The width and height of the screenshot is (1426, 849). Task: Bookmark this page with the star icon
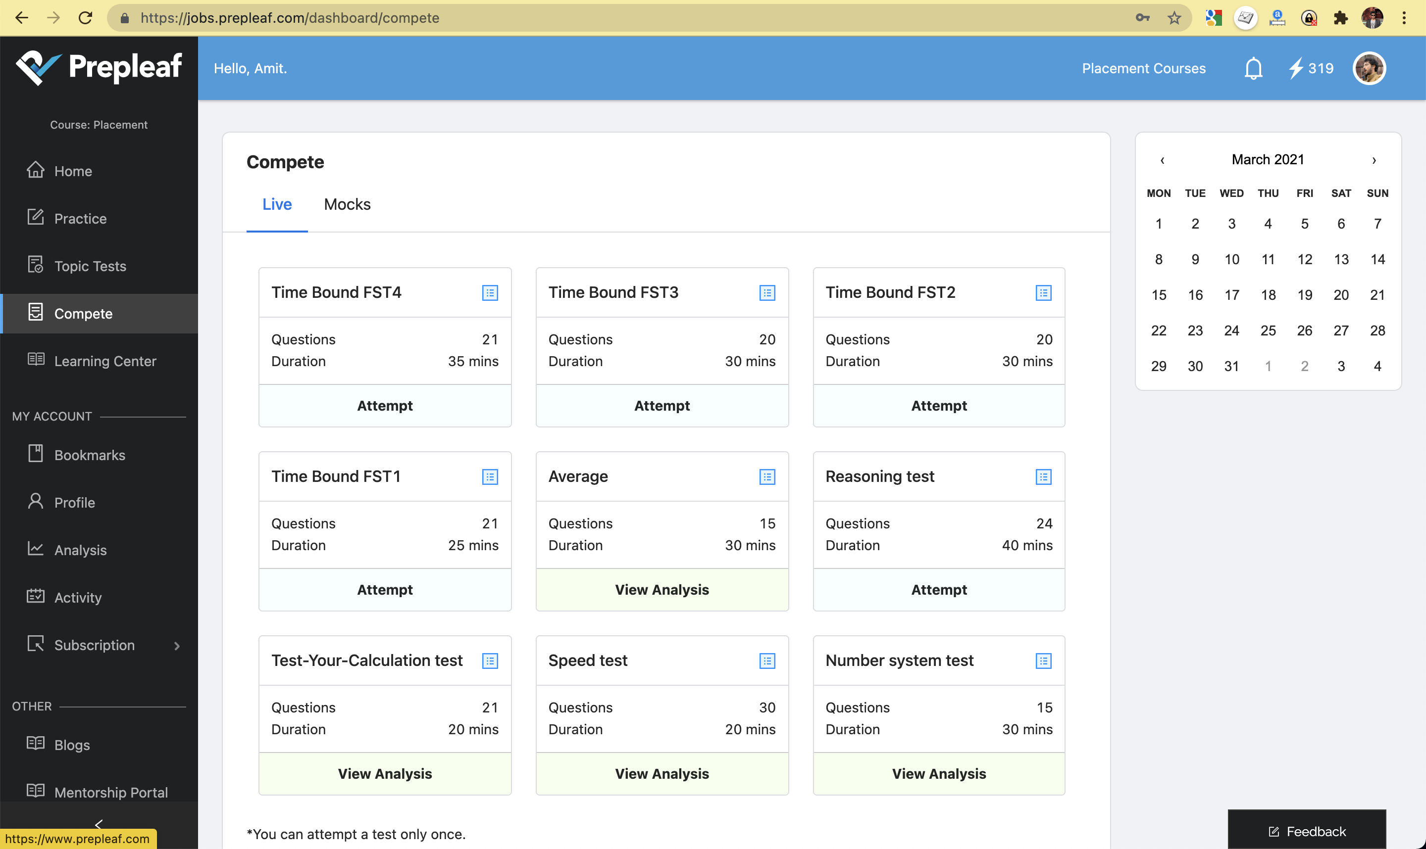1174,18
